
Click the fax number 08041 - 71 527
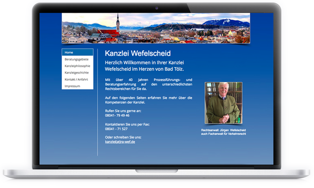[117, 129]
